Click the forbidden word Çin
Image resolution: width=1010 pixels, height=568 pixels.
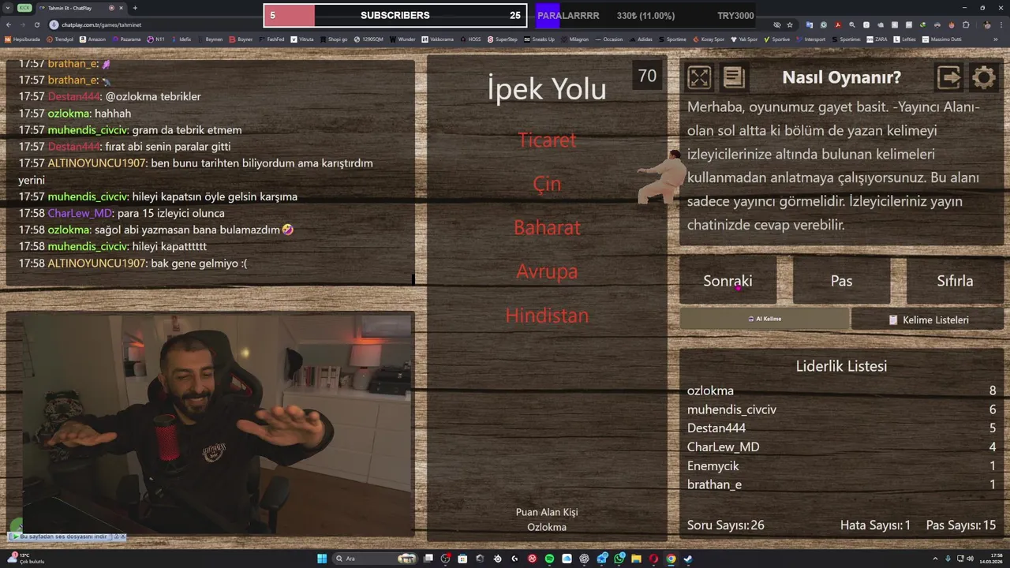(547, 184)
